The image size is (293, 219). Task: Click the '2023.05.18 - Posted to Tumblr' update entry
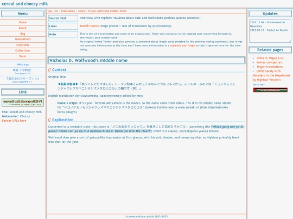pyautogui.click(x=269, y=30)
